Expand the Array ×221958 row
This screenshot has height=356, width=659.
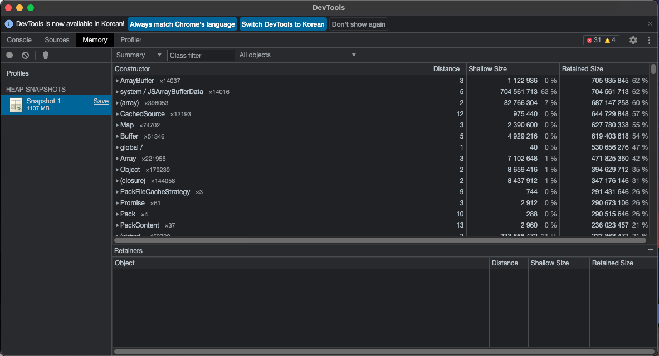tap(117, 159)
